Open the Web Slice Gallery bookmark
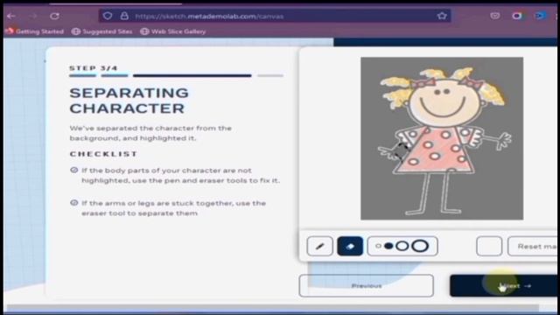 click(173, 31)
